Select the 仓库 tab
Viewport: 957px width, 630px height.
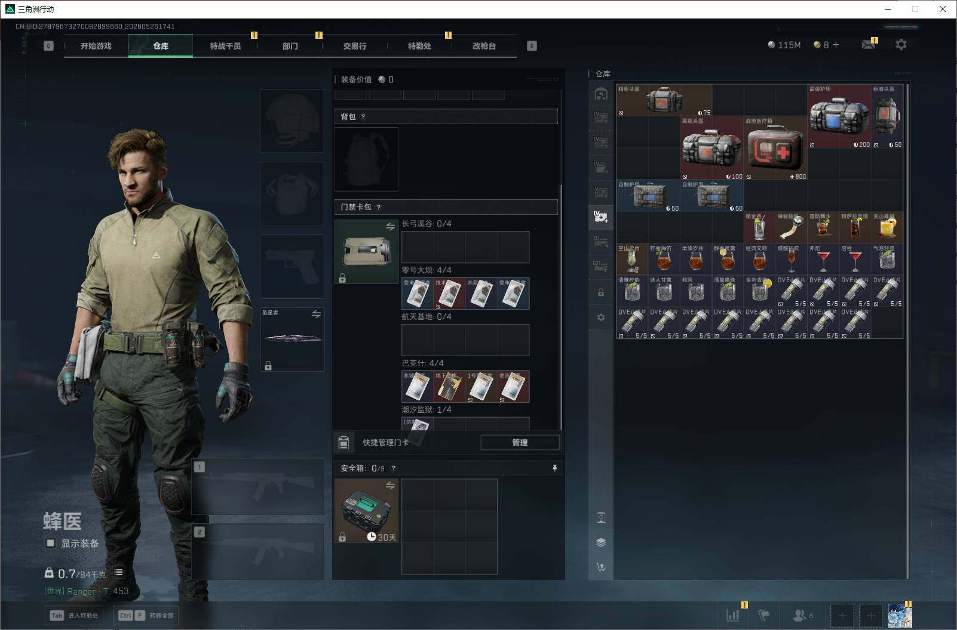click(x=161, y=46)
